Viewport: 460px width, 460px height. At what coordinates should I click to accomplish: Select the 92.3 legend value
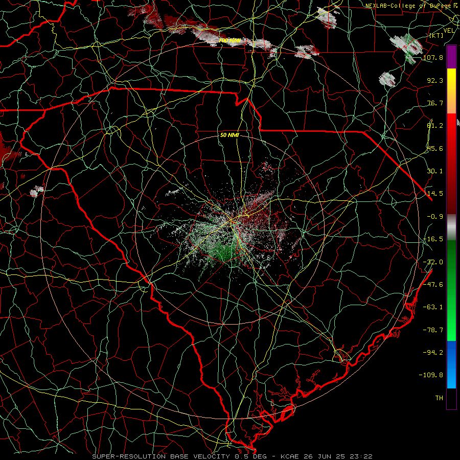click(x=435, y=80)
